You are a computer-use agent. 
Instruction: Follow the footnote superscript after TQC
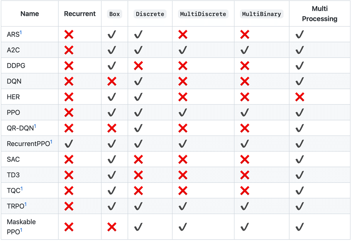(22, 189)
